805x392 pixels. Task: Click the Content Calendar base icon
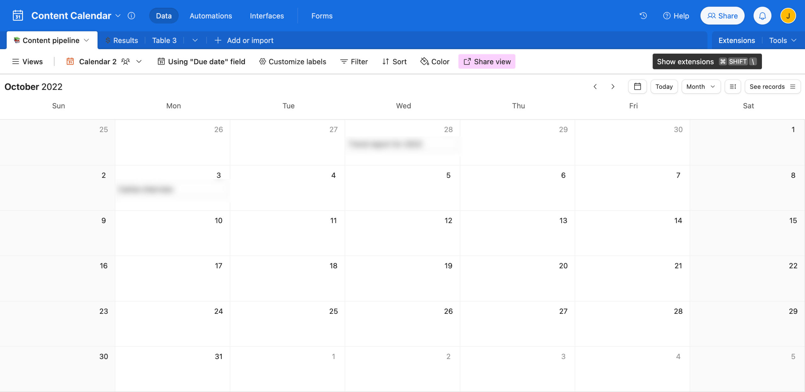point(18,16)
